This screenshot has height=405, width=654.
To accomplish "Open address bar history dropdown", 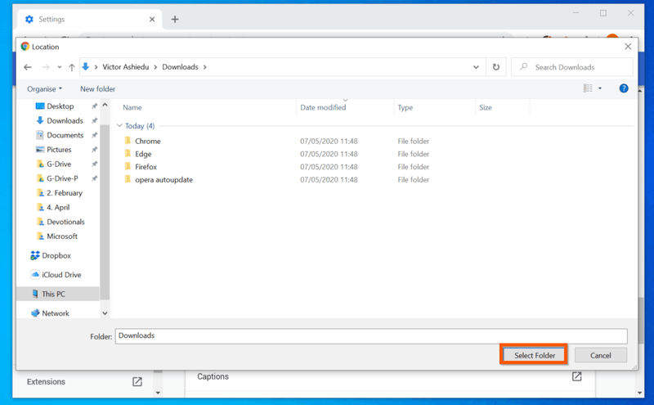I will tap(476, 67).
